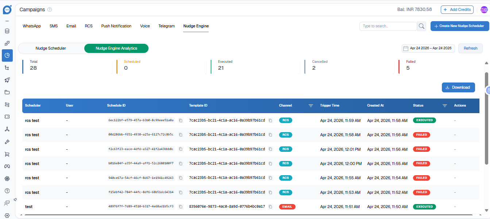Click the EMAIL channel badge
This screenshot has width=490, height=219.
(x=287, y=207)
